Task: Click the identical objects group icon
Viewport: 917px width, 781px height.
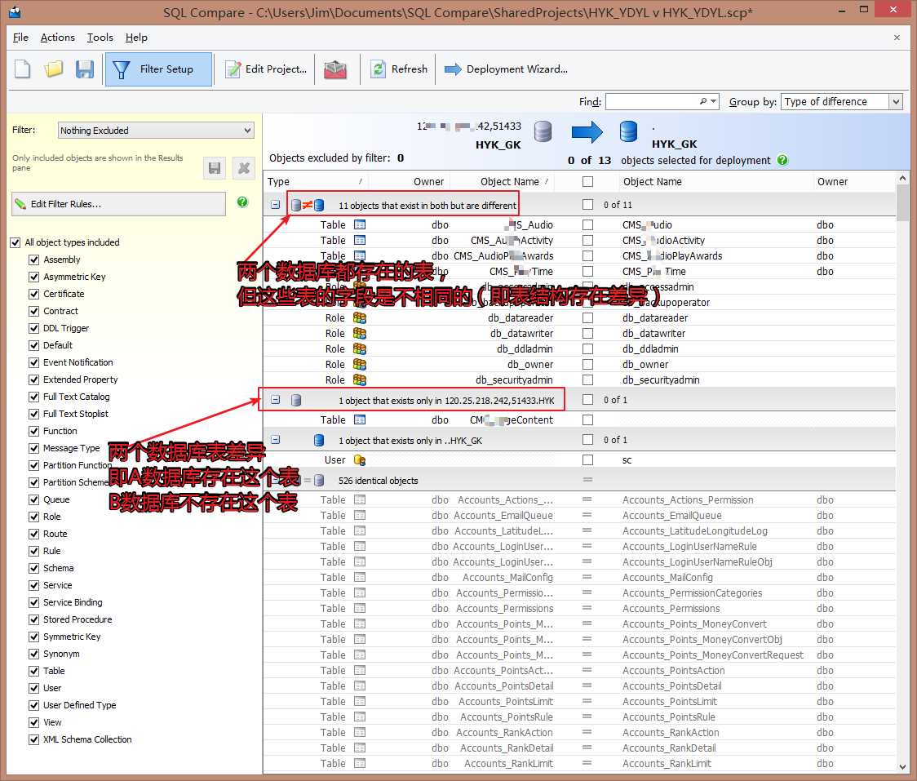Action: tap(307, 481)
